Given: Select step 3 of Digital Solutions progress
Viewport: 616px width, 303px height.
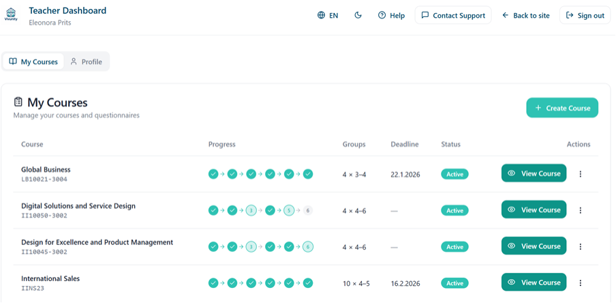Looking at the screenshot, I should (x=251, y=210).
